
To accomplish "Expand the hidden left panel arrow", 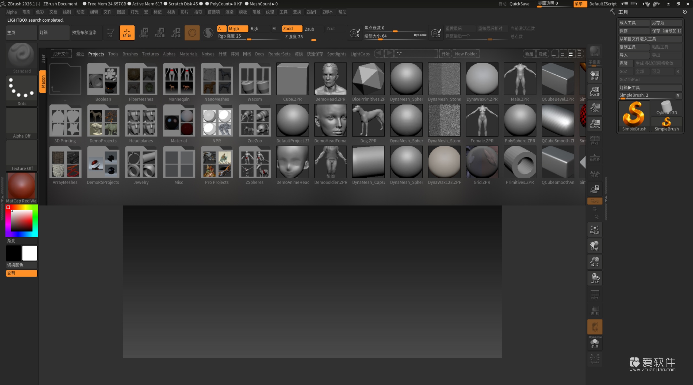I will point(2,197).
